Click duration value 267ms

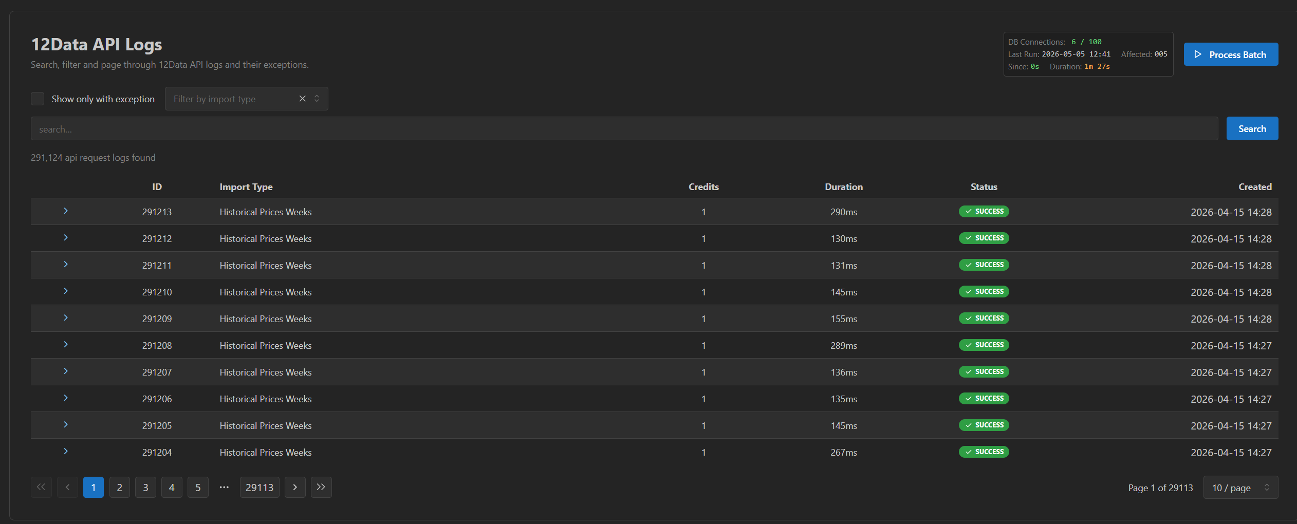point(844,453)
